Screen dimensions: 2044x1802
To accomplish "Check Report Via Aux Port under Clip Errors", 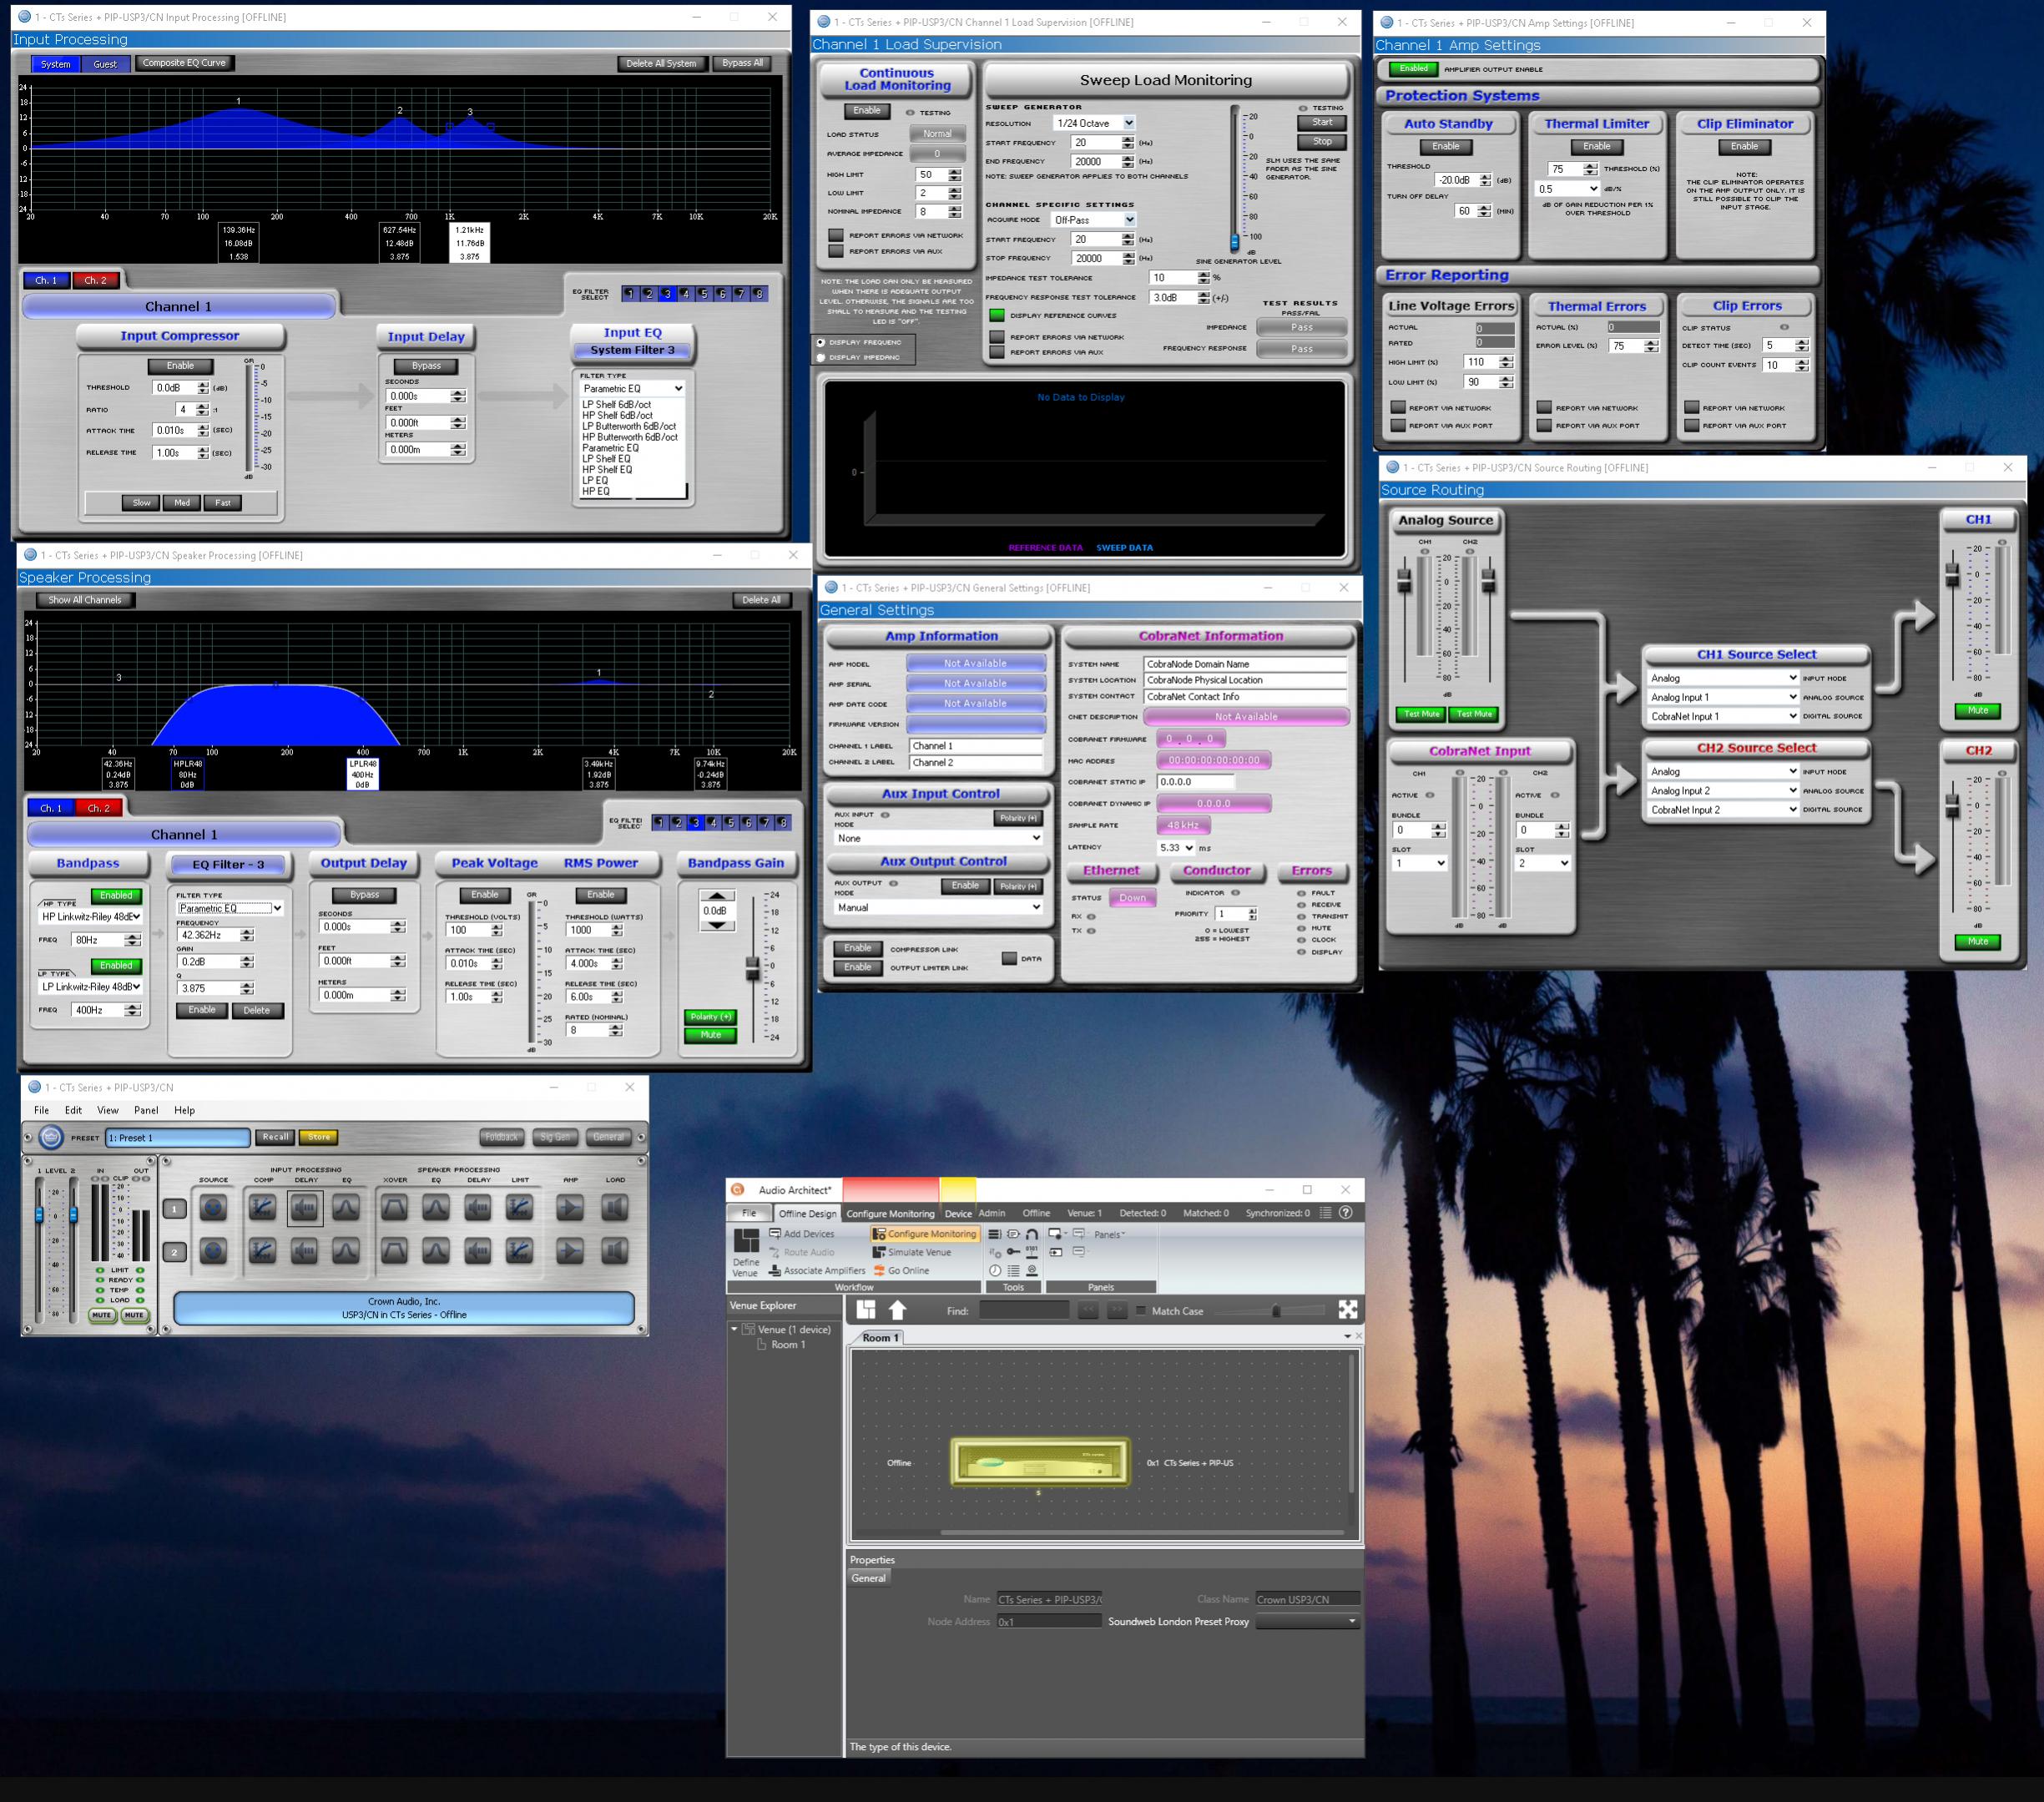I will pos(1692,425).
